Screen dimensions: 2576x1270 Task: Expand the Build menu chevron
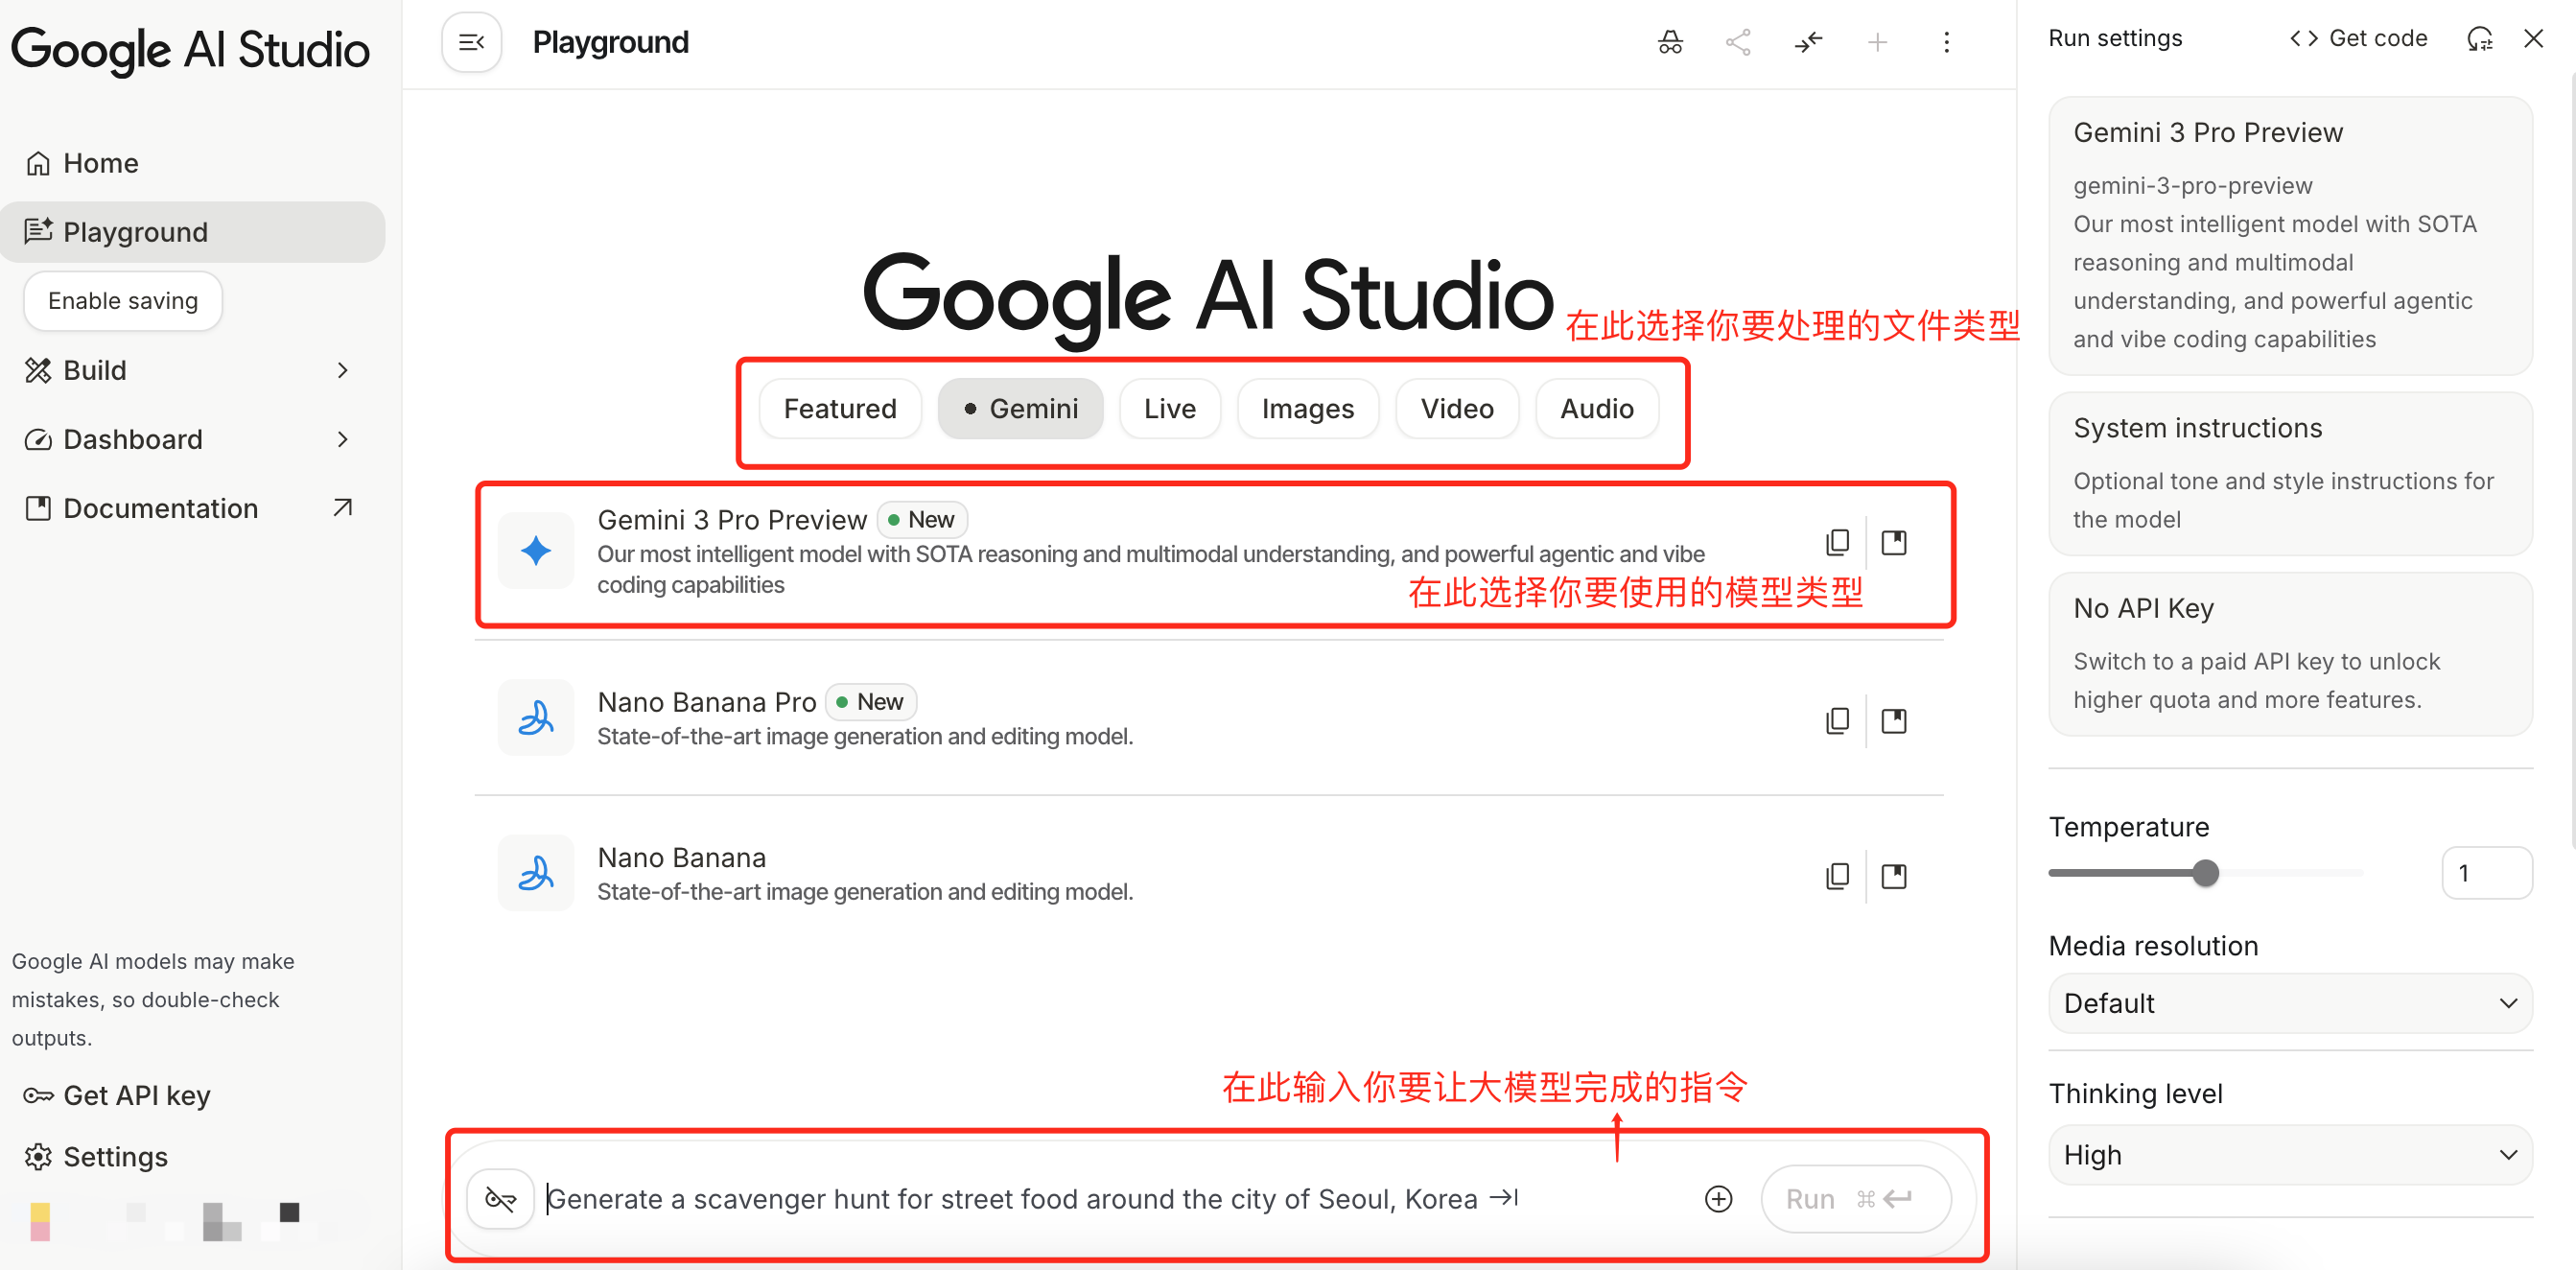(343, 370)
